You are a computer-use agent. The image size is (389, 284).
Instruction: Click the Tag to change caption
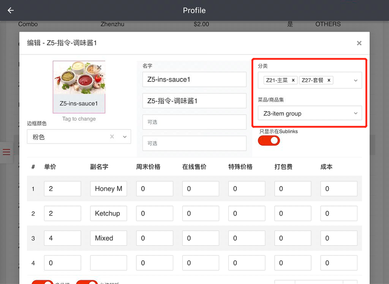pyautogui.click(x=79, y=119)
